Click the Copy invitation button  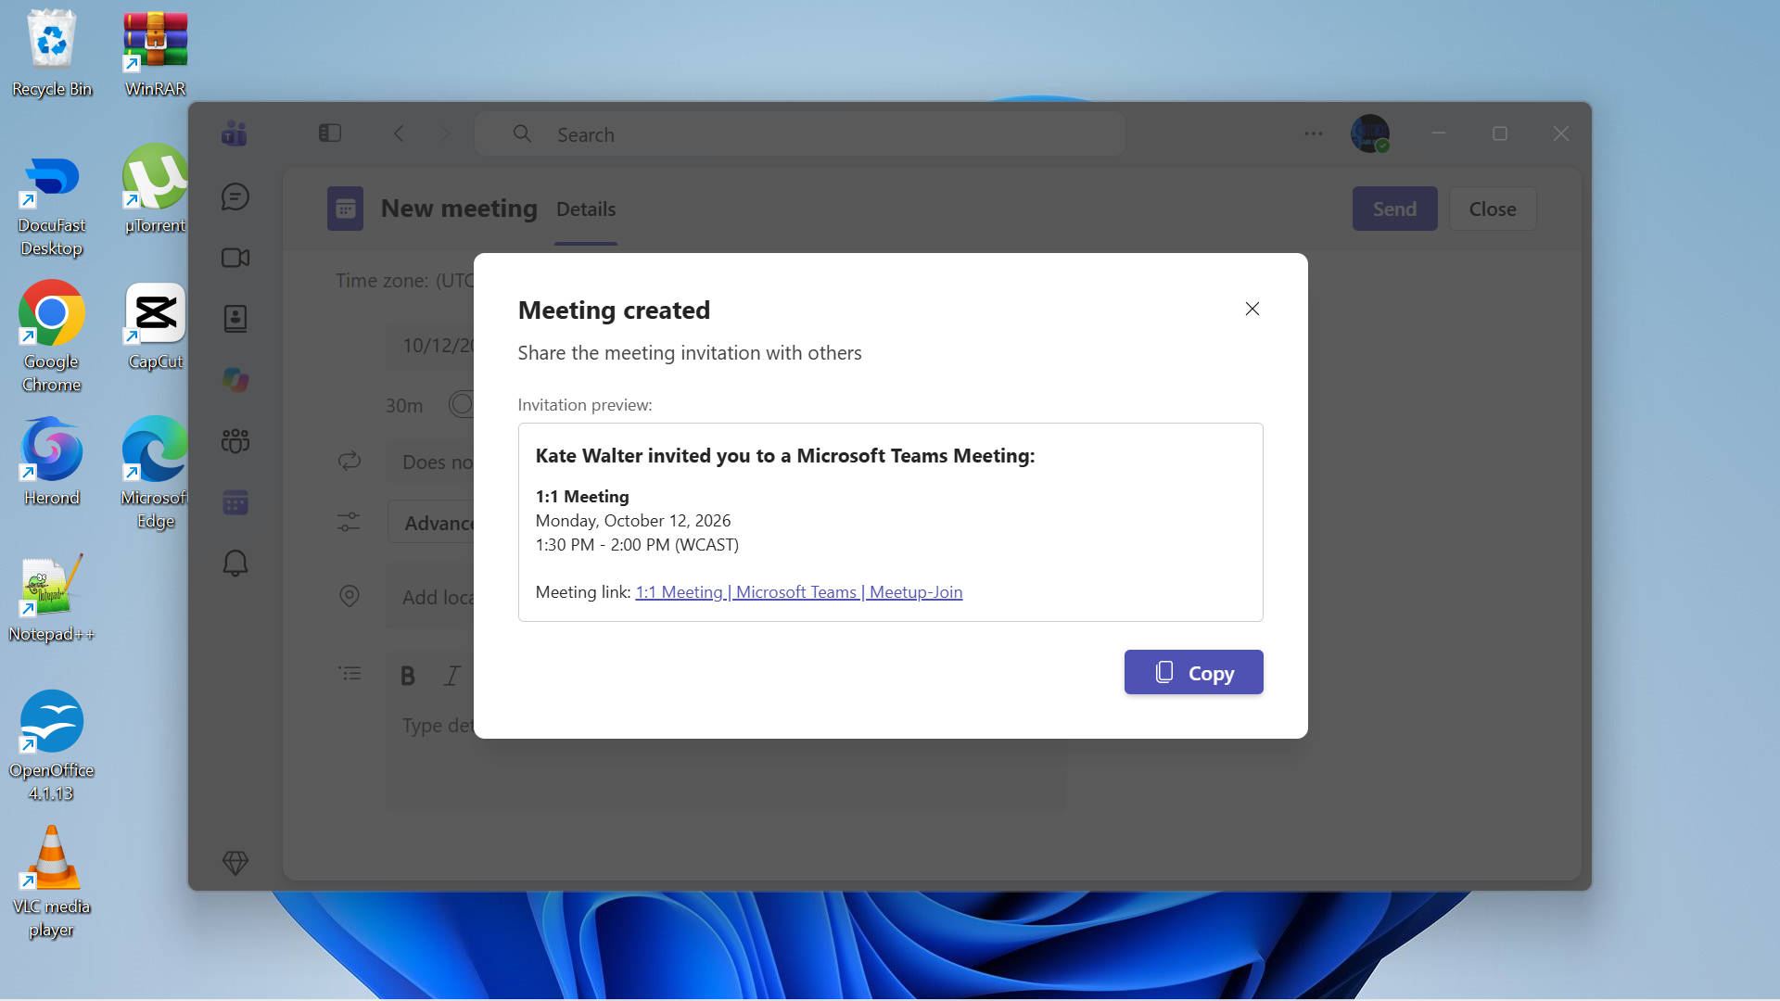coord(1193,672)
